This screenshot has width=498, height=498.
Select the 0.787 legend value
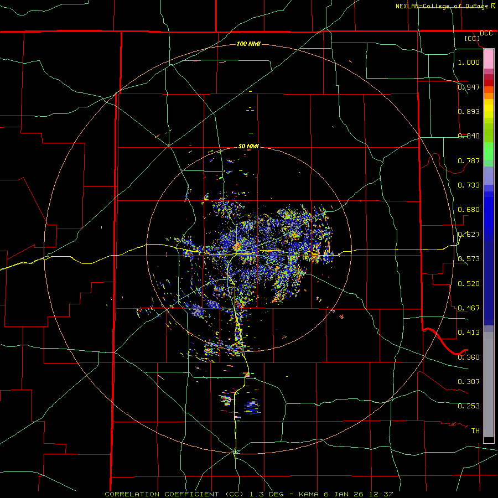[x=469, y=160]
